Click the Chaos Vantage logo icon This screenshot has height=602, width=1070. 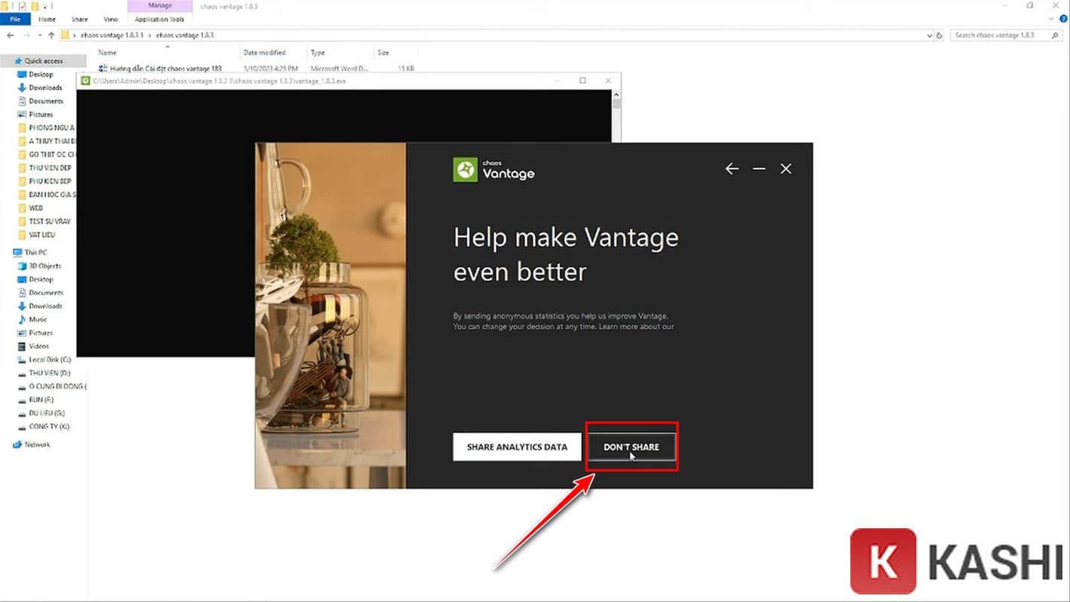pos(465,169)
